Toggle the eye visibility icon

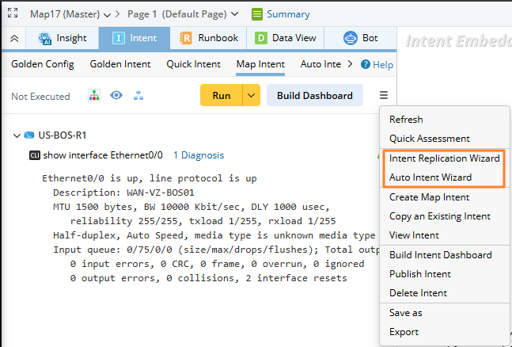coord(116,95)
